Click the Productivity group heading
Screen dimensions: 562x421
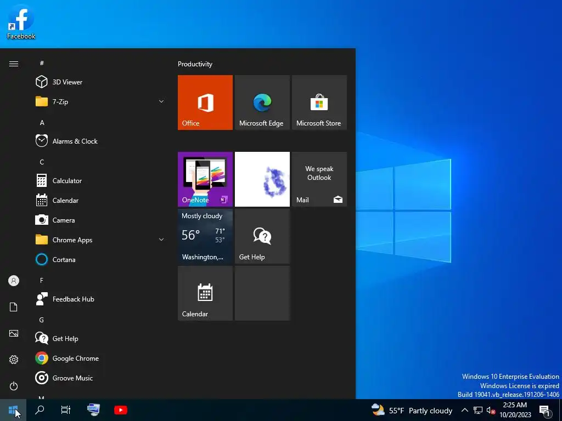click(195, 64)
